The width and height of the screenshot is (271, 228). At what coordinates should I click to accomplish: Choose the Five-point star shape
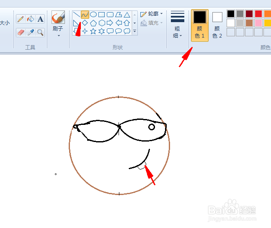tap(93, 31)
